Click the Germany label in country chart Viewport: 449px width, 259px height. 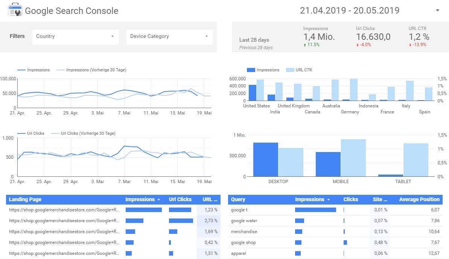(350, 112)
